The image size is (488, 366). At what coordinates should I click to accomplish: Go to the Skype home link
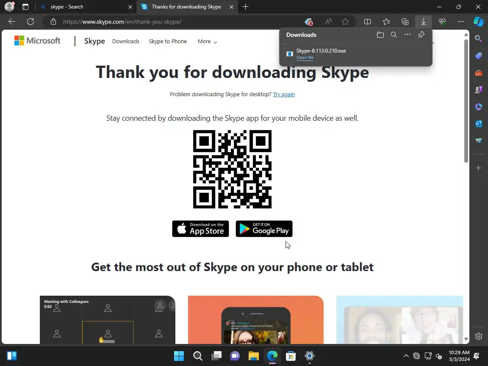[94, 41]
